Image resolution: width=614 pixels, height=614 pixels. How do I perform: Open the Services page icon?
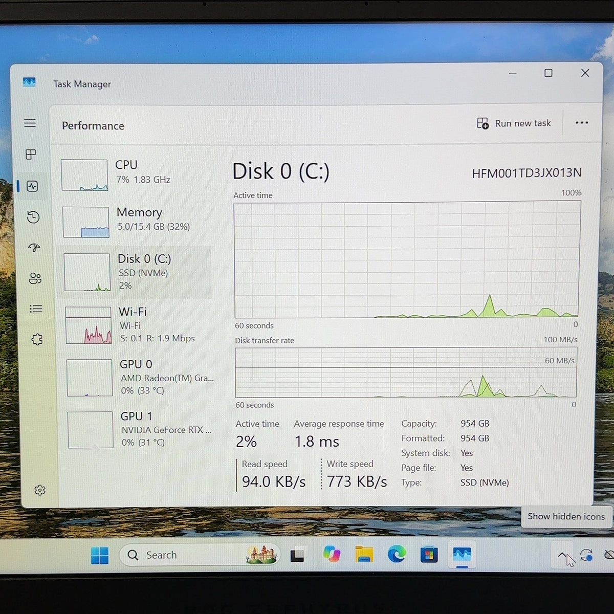click(37, 339)
